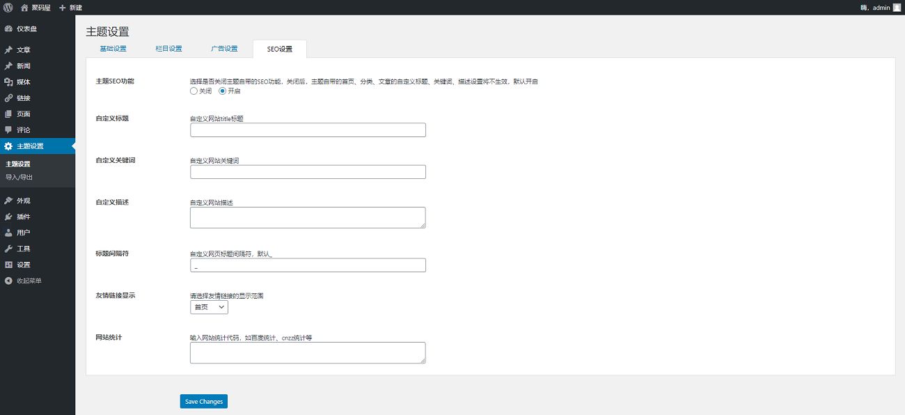
Task: Click the 主题设置 page heading
Action: click(107, 32)
